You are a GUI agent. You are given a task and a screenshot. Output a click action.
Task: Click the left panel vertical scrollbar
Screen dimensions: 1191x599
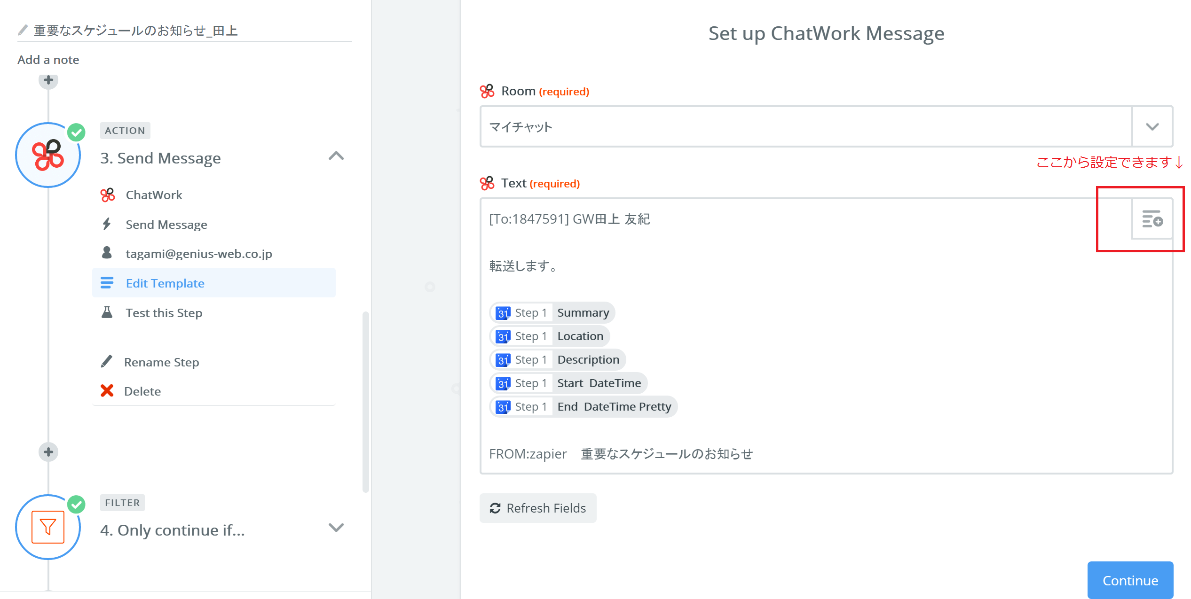366,402
